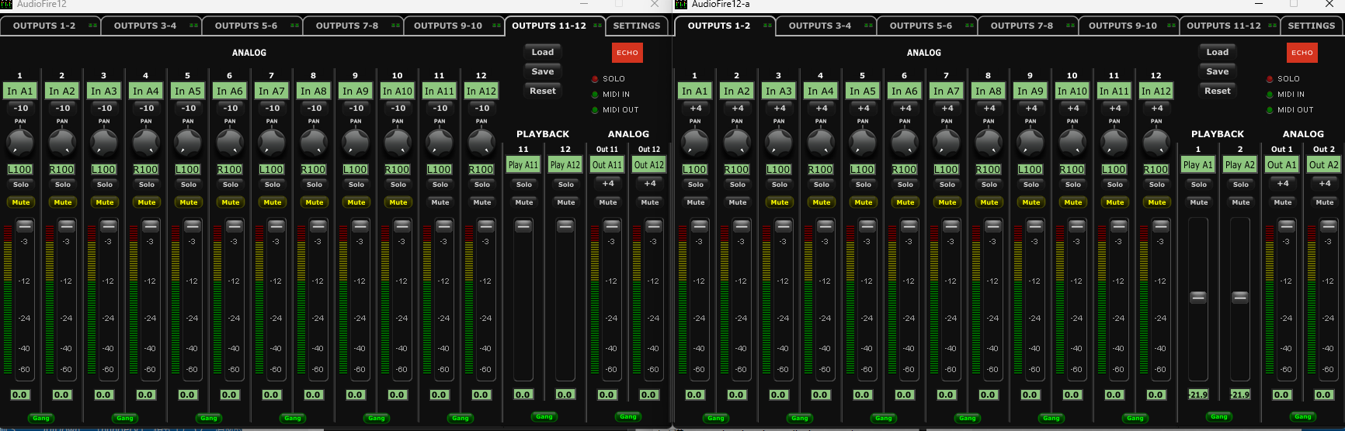The image size is (1345, 431).
Task: Mute Out 12 channel in AudioFire12
Action: [650, 202]
